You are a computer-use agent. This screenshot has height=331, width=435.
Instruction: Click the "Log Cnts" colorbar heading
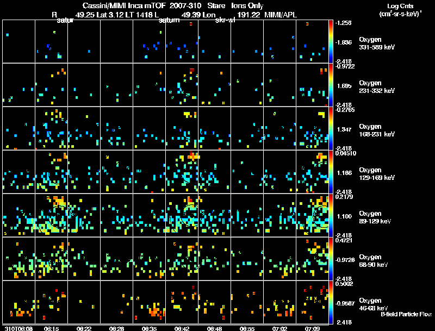(x=400, y=6)
